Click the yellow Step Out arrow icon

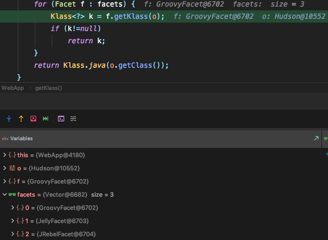[21, 119]
